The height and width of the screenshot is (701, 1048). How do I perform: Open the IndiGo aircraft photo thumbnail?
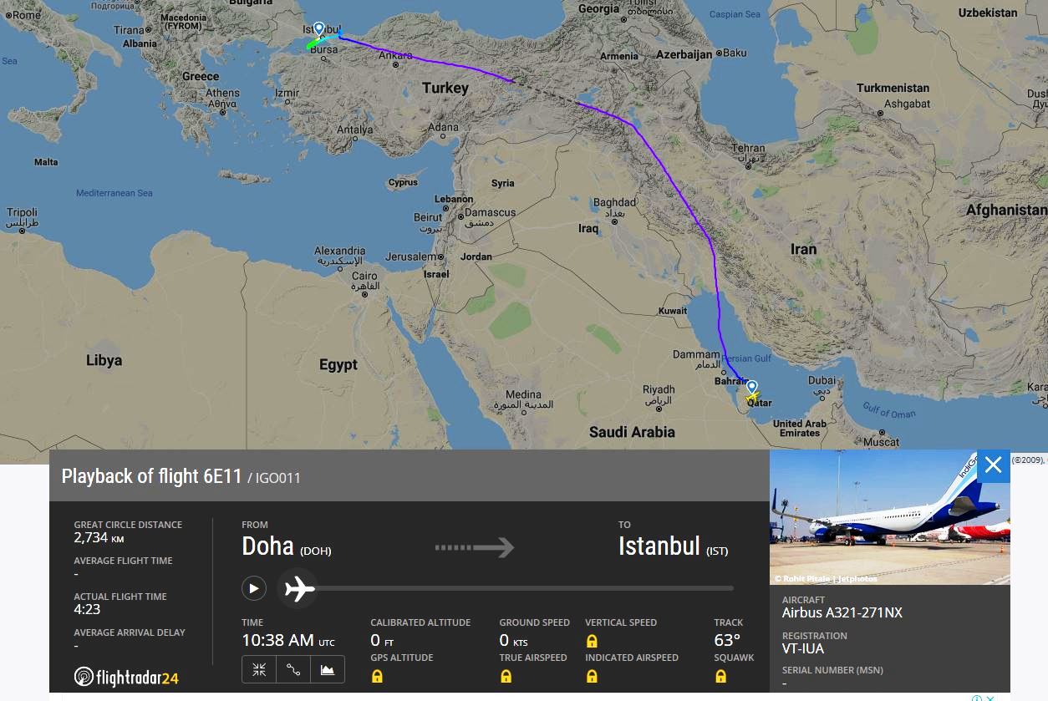(889, 517)
